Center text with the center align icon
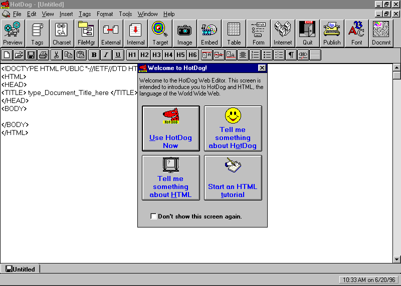 243,55
